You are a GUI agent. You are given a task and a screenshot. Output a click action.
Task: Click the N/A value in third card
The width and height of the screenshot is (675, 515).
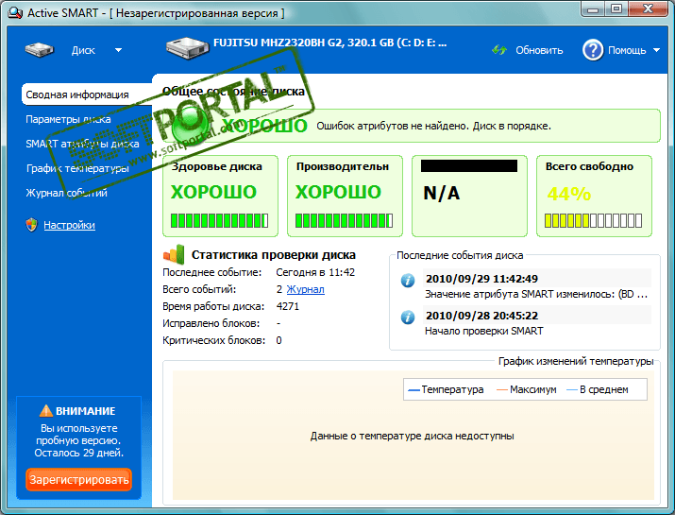[441, 193]
